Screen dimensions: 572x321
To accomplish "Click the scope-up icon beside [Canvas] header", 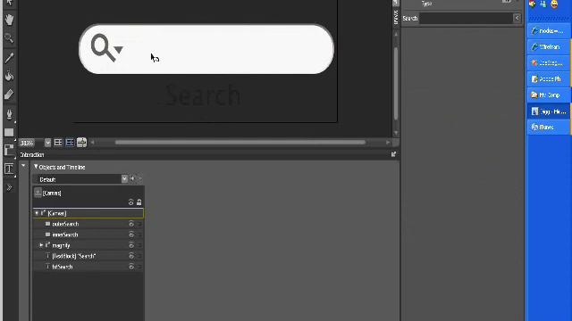I will pos(38,193).
